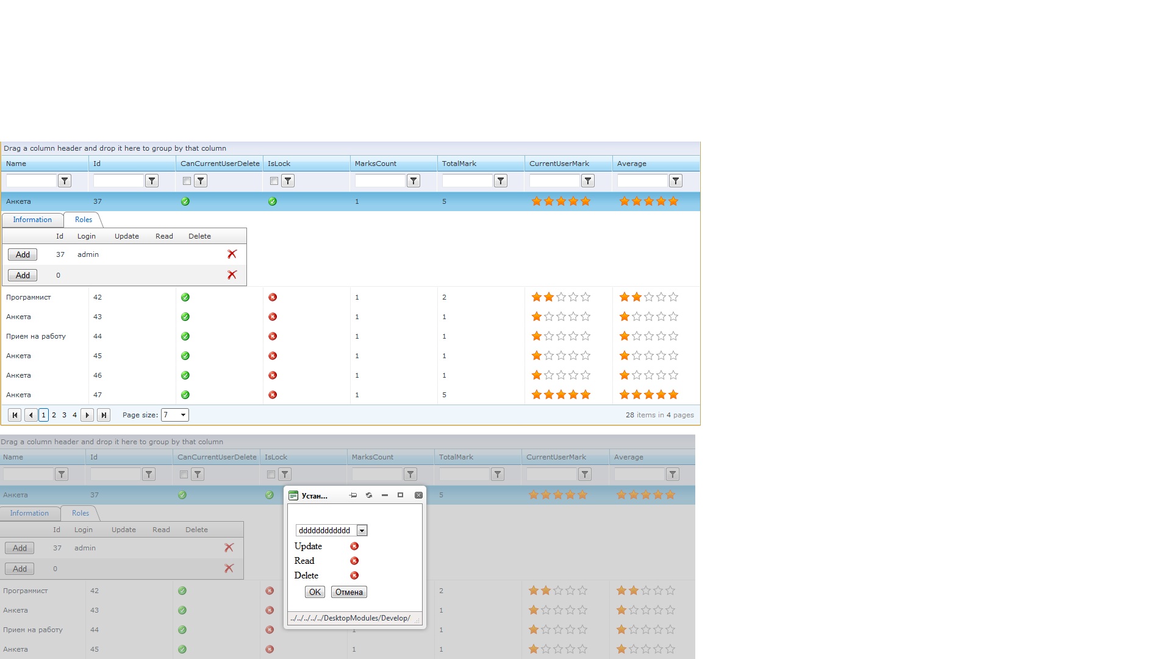
Task: Click filter icon for Average column, upper grid
Action: click(676, 181)
